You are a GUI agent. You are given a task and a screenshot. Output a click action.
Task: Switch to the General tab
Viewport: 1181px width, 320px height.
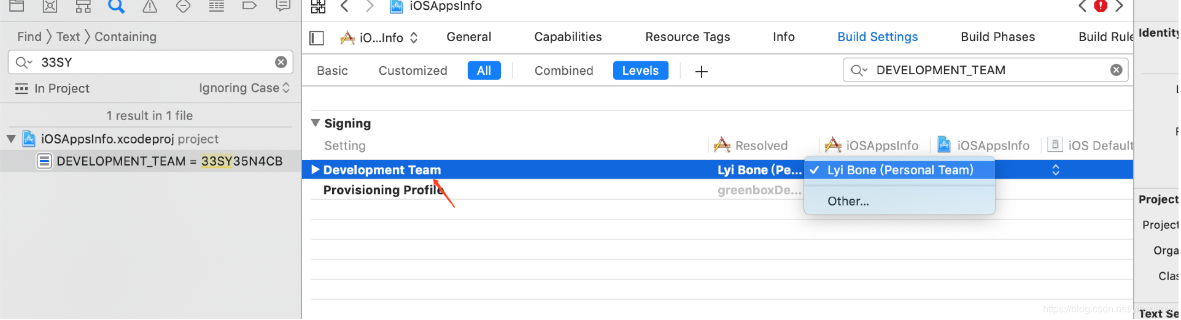(x=469, y=37)
